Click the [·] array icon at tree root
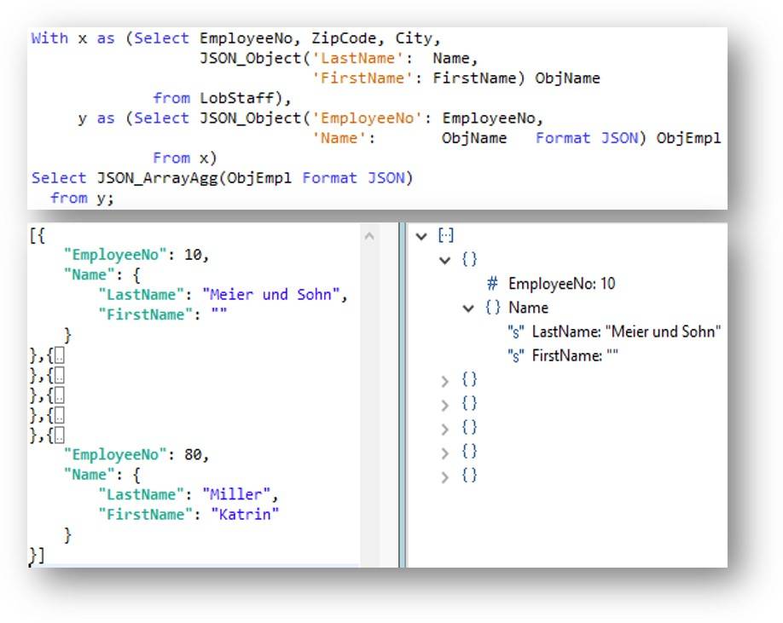Viewport: 783px width, 623px height. click(445, 236)
